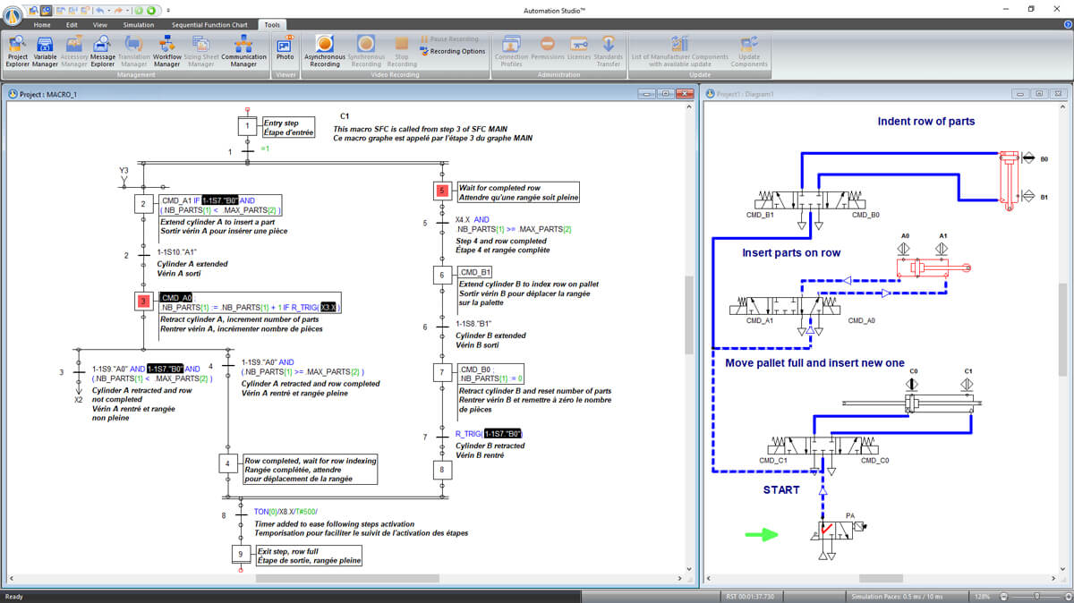Open List of Manufacturer Components with available update
This screenshot has width=1074, height=603.
point(680,51)
